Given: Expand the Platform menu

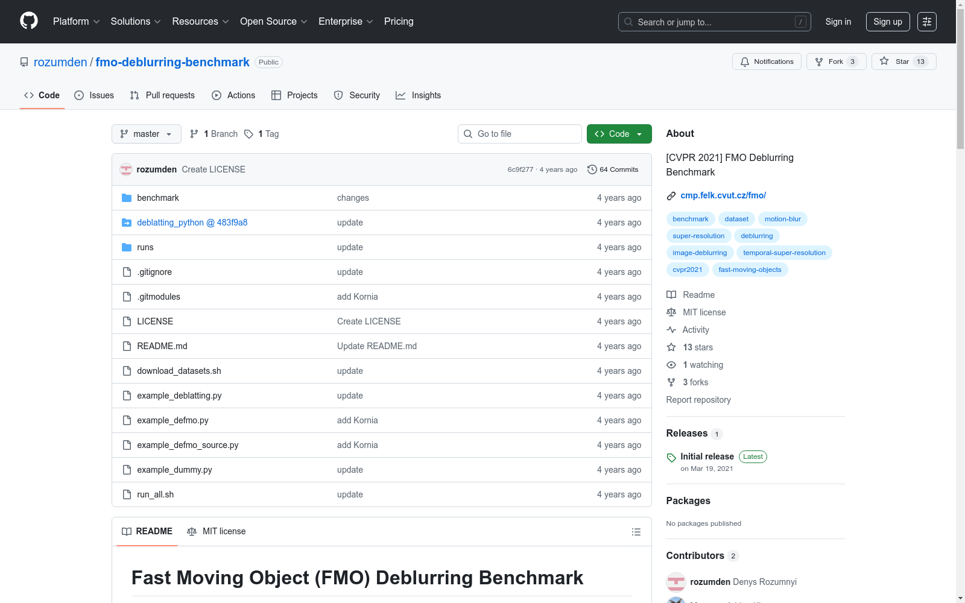Looking at the screenshot, I should pyautogui.click(x=76, y=22).
